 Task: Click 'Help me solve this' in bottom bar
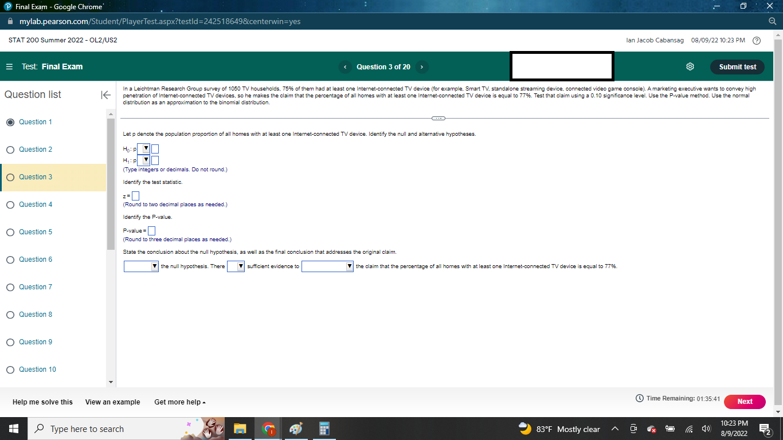[42, 402]
